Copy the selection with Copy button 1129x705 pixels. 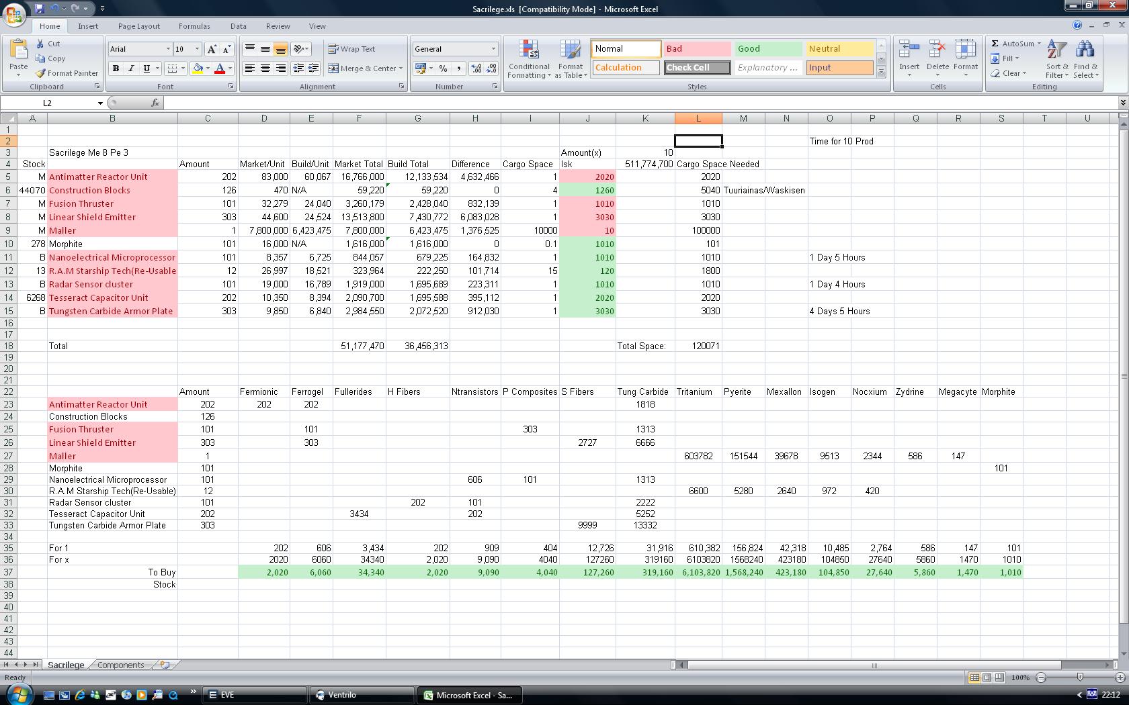click(50, 58)
